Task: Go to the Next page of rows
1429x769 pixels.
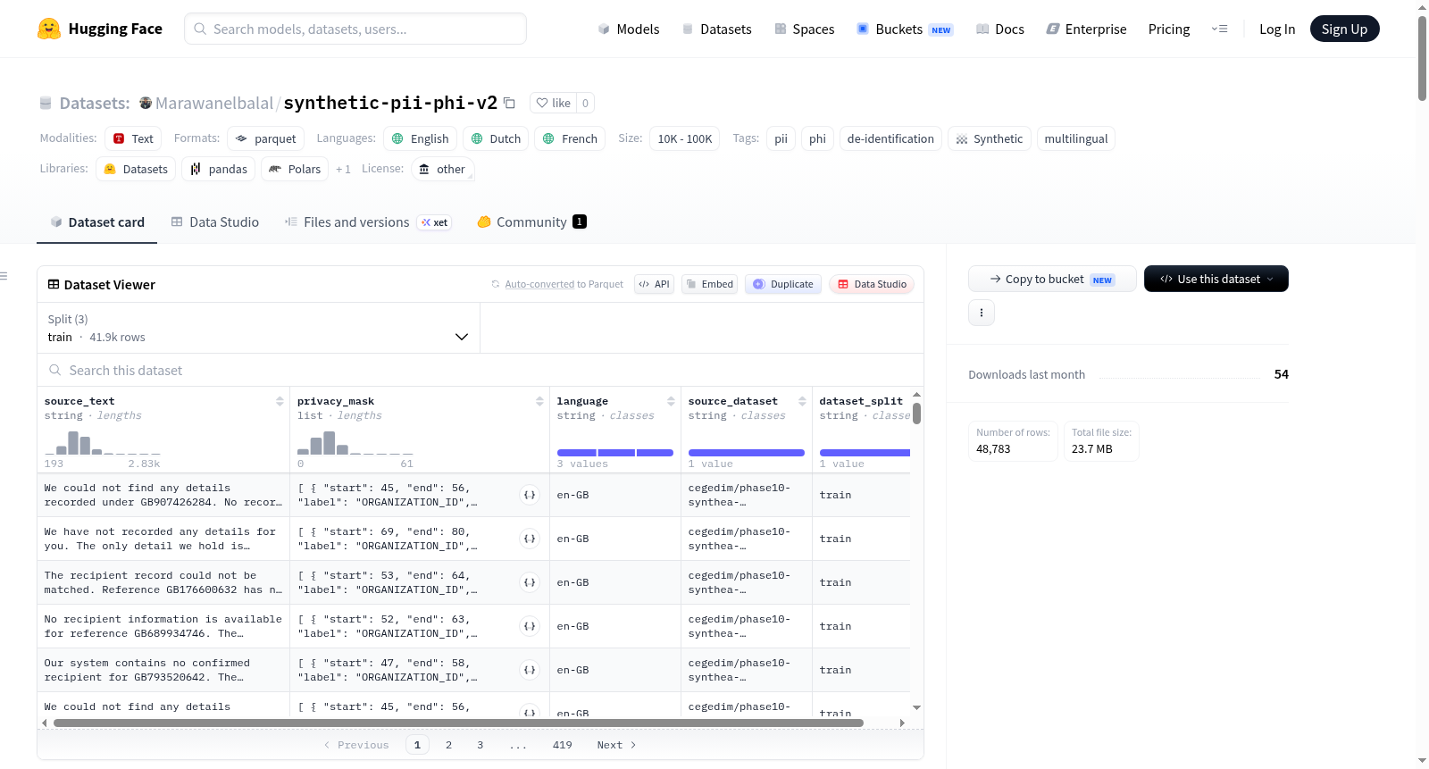Action: point(616,745)
